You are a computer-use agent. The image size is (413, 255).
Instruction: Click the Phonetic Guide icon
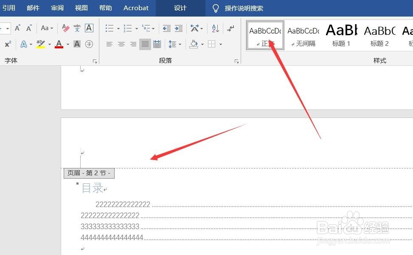click(x=77, y=28)
